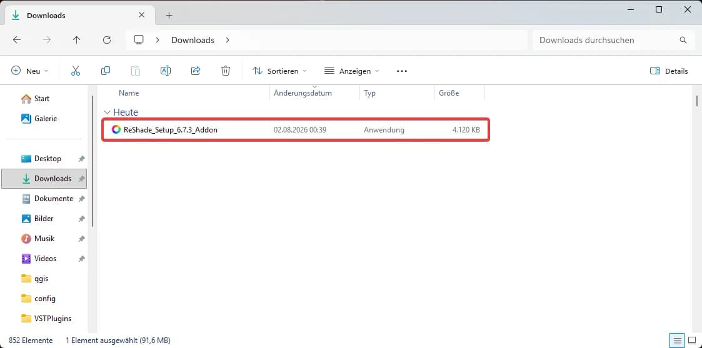Click the pin icon next to Musik
The height and width of the screenshot is (348, 702).
(x=81, y=239)
